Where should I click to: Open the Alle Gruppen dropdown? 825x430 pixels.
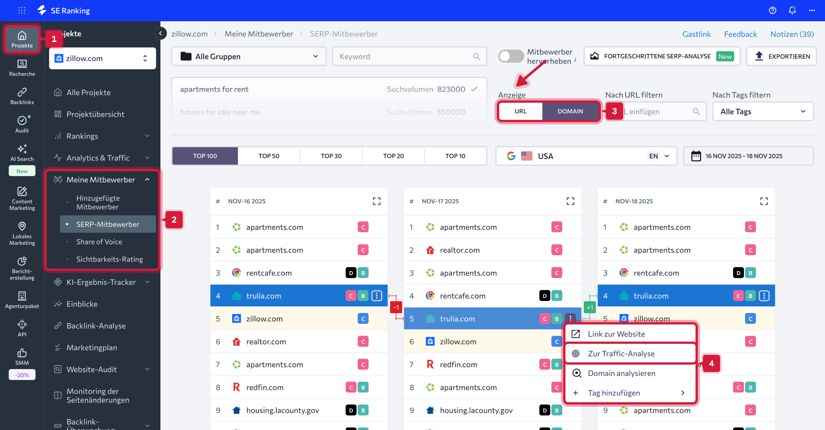pos(249,56)
